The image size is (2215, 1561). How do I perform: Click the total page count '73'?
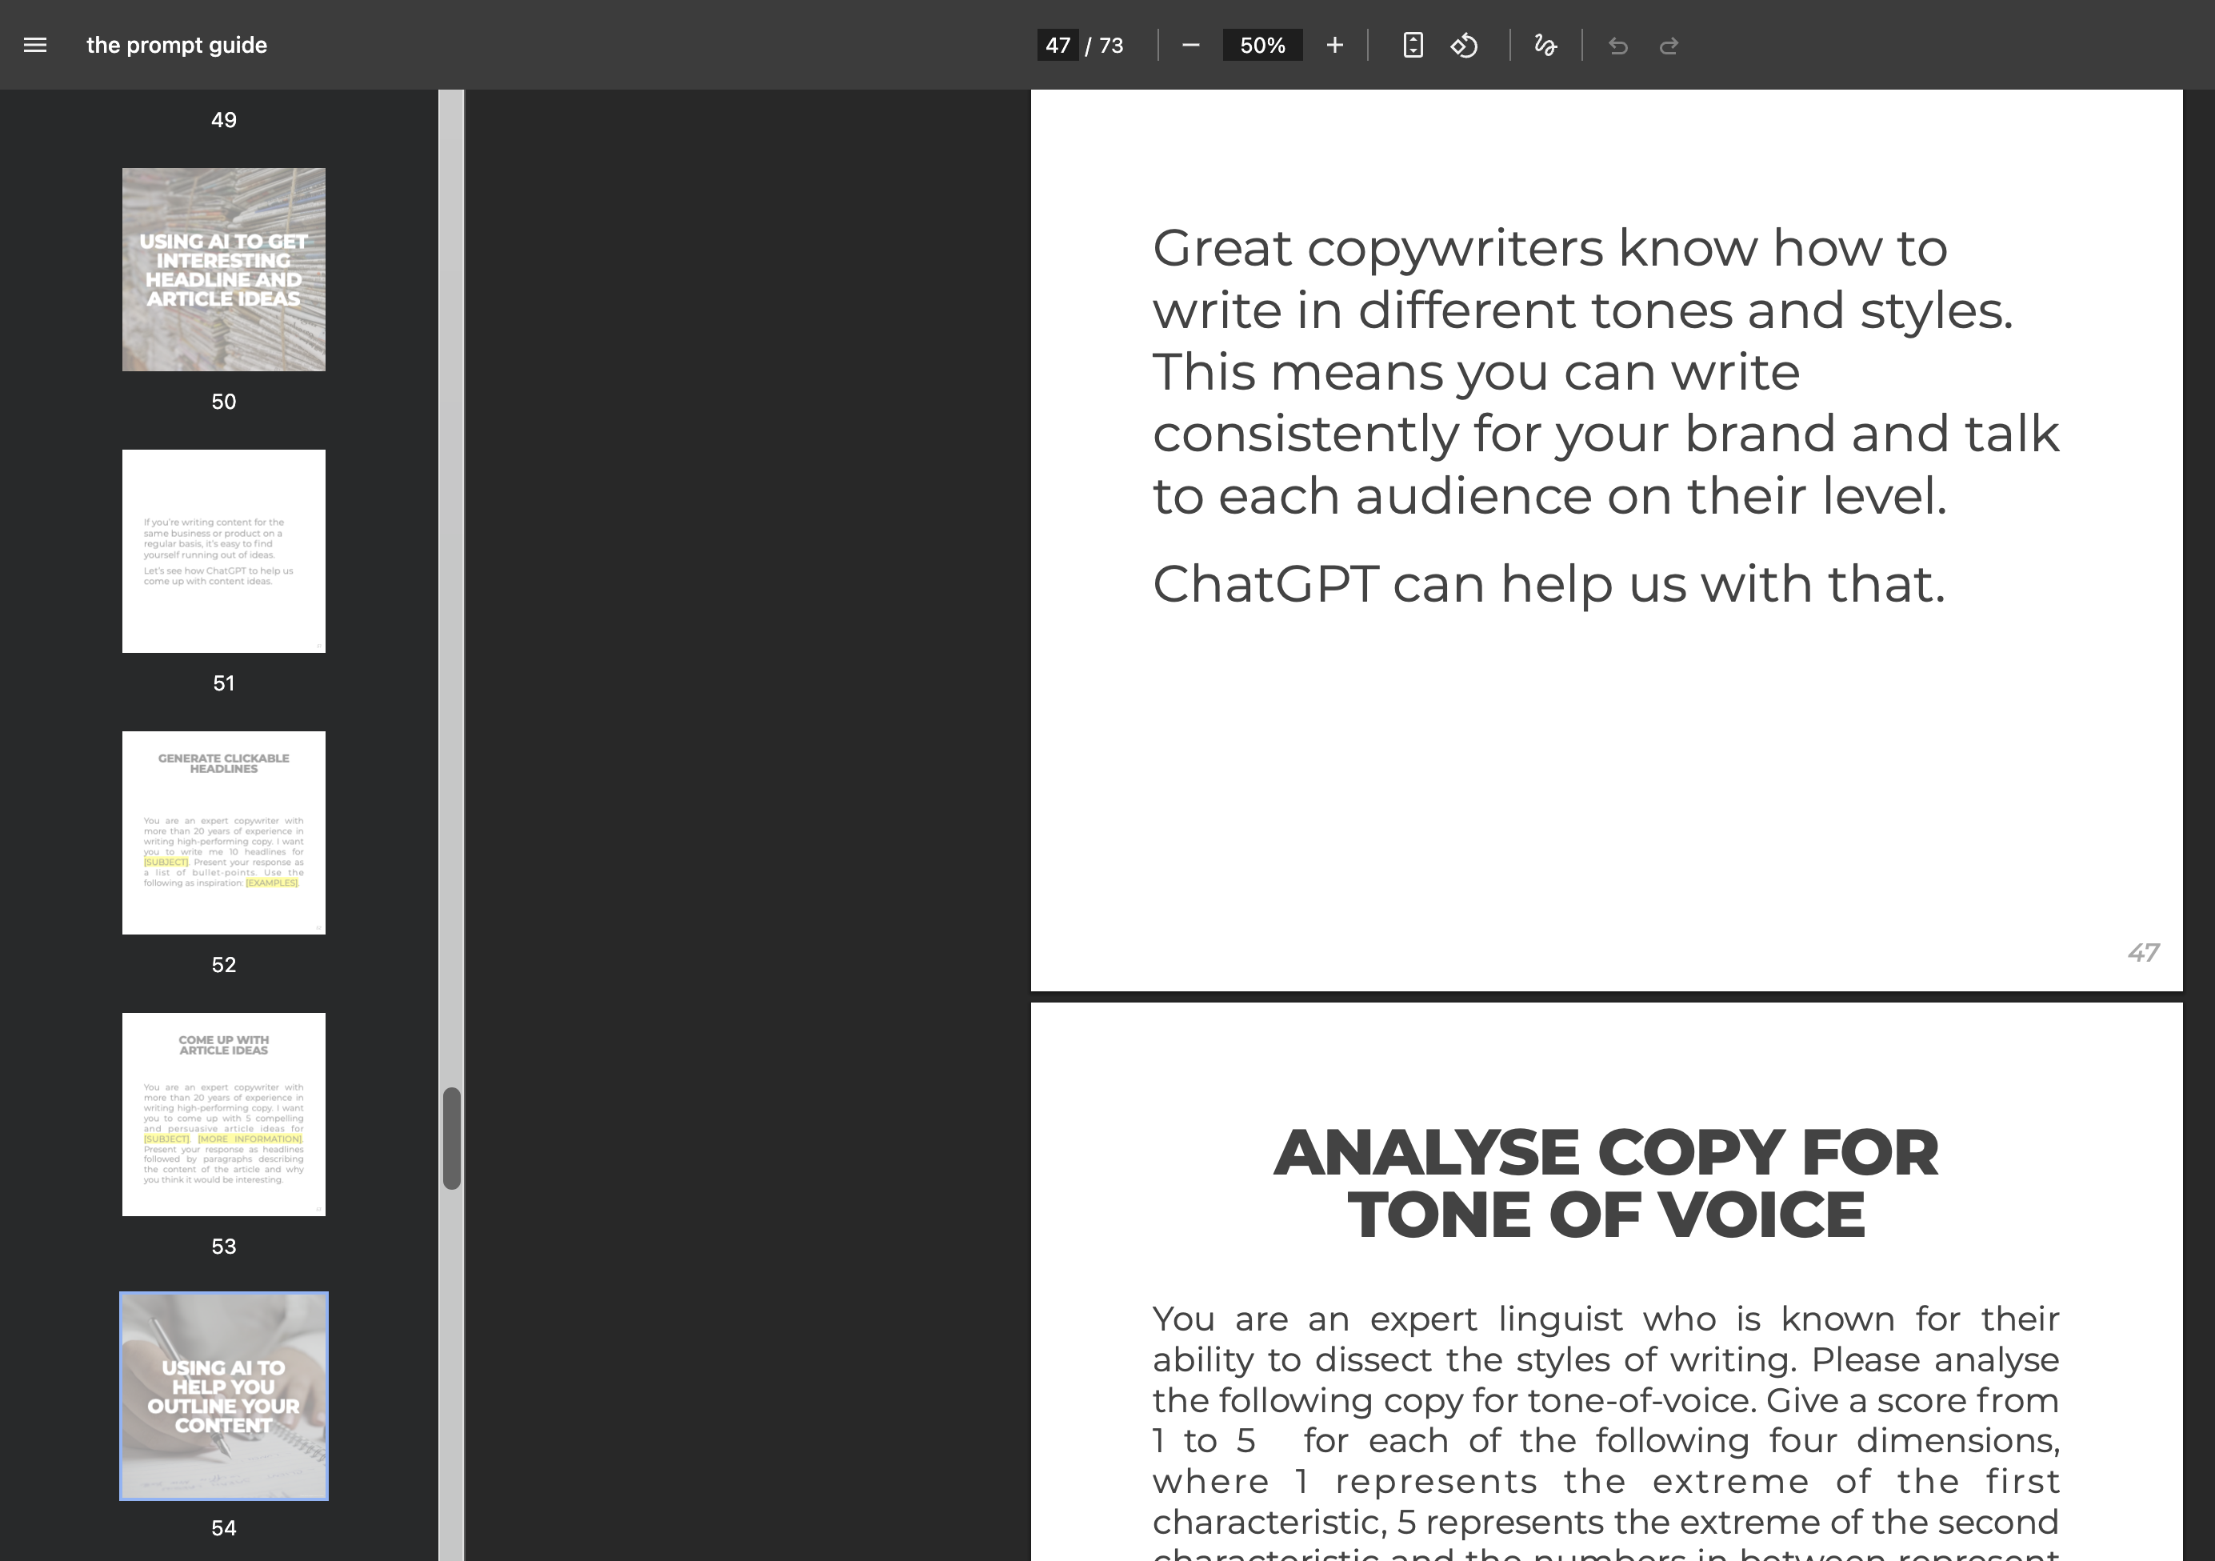click(1111, 46)
